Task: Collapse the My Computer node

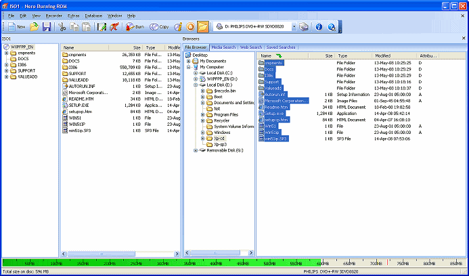Action: click(188, 67)
